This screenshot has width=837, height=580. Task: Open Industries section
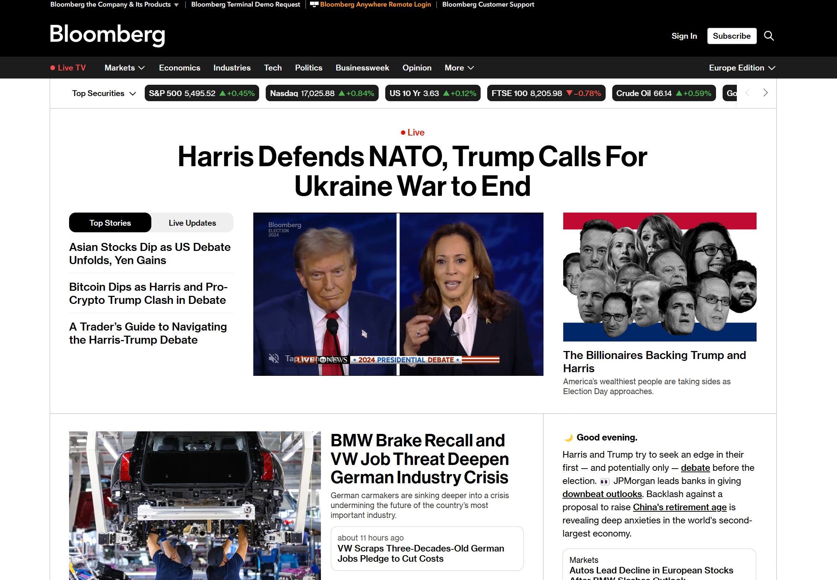[232, 68]
